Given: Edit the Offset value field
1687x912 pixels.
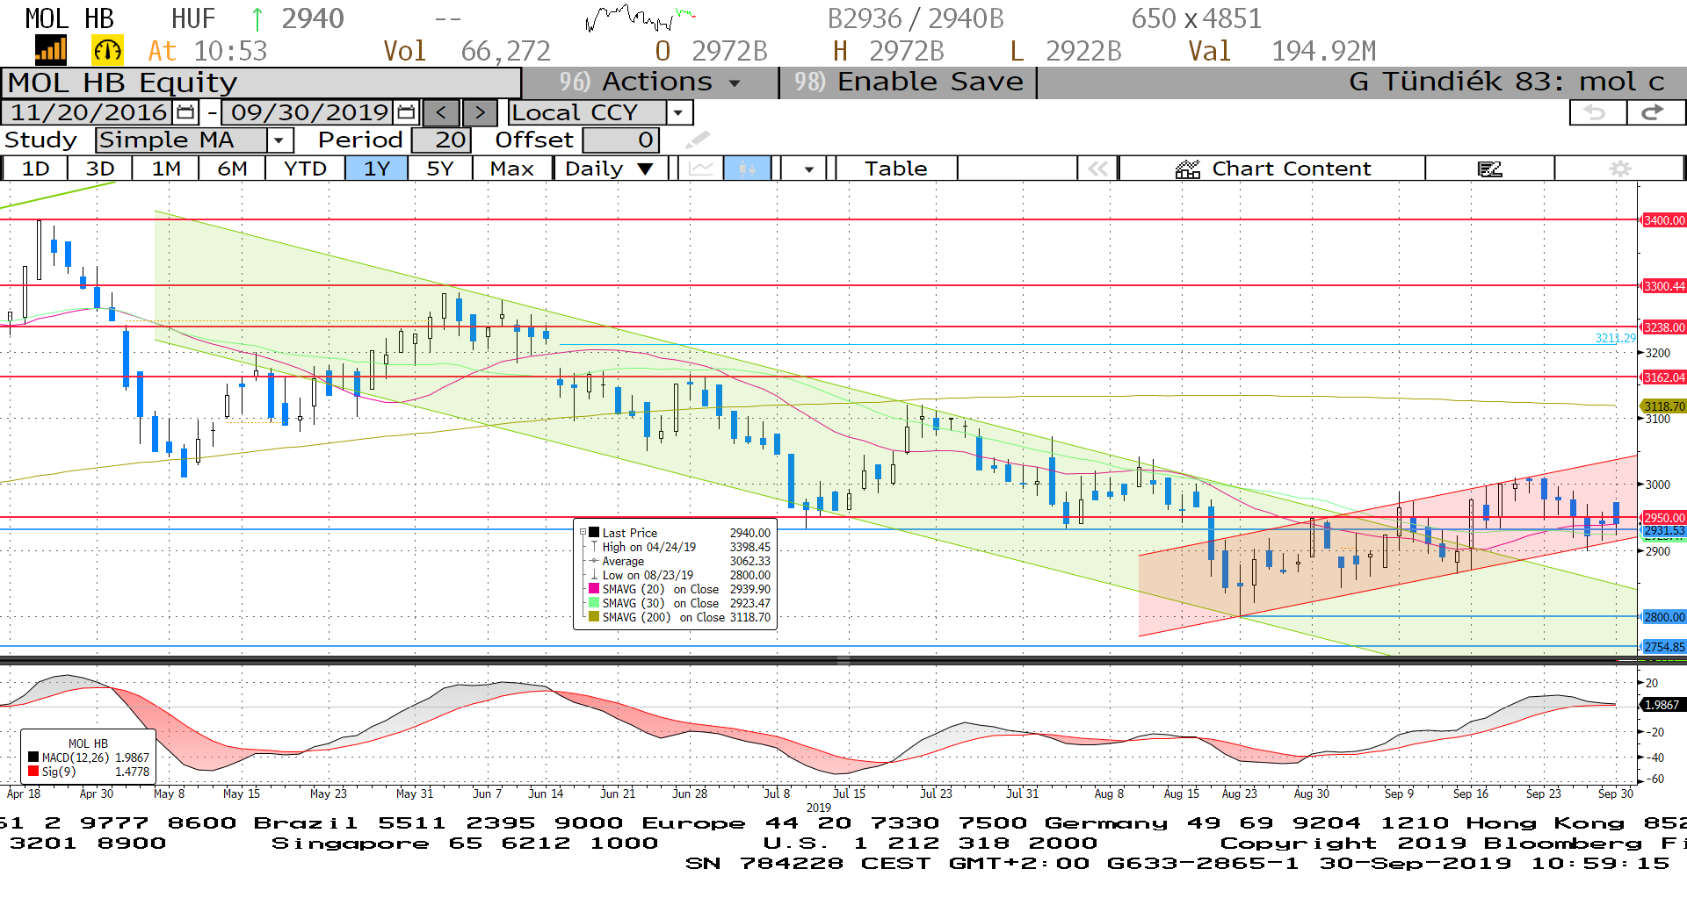Looking at the screenshot, I should point(620,140).
